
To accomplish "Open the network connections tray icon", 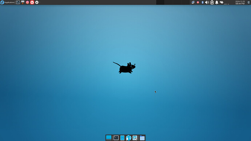I will (193, 3).
